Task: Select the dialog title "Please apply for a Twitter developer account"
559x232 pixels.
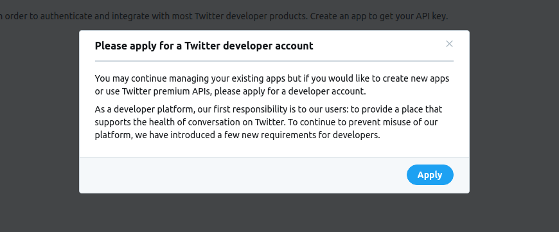Action: click(x=204, y=46)
